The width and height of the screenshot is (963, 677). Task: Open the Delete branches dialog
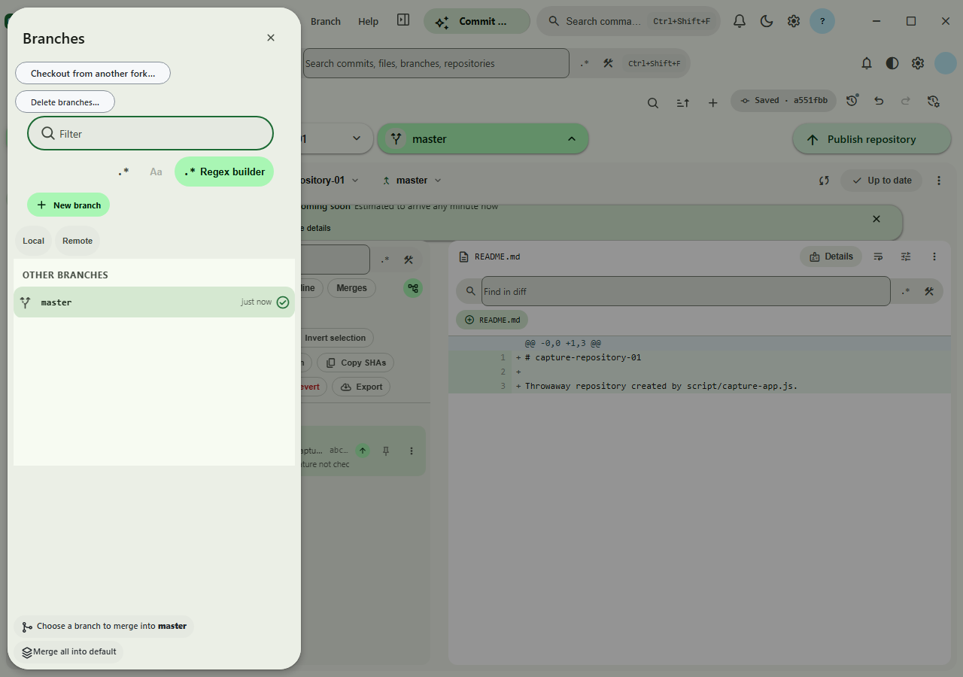coord(65,102)
